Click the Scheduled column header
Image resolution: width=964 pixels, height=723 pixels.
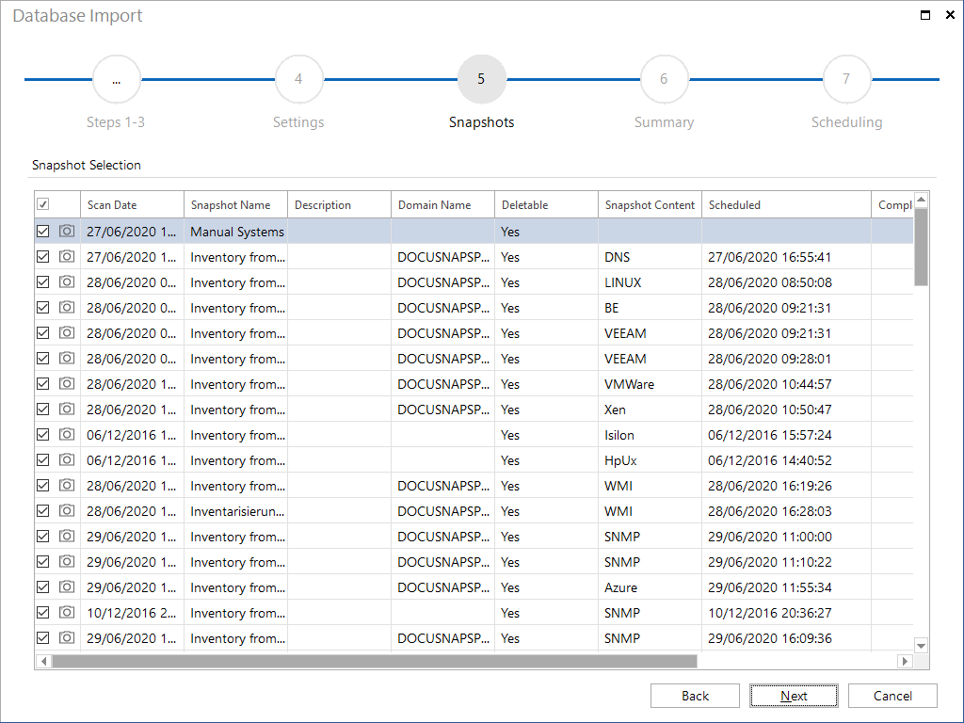(x=786, y=204)
